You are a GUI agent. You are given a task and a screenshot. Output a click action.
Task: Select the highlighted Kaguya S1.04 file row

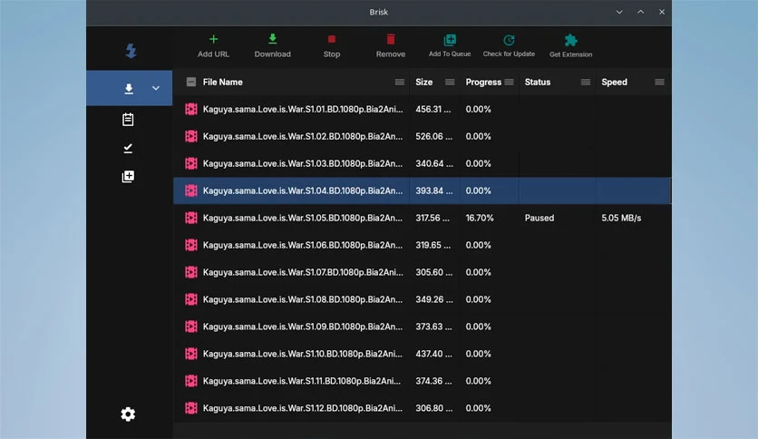coord(422,190)
